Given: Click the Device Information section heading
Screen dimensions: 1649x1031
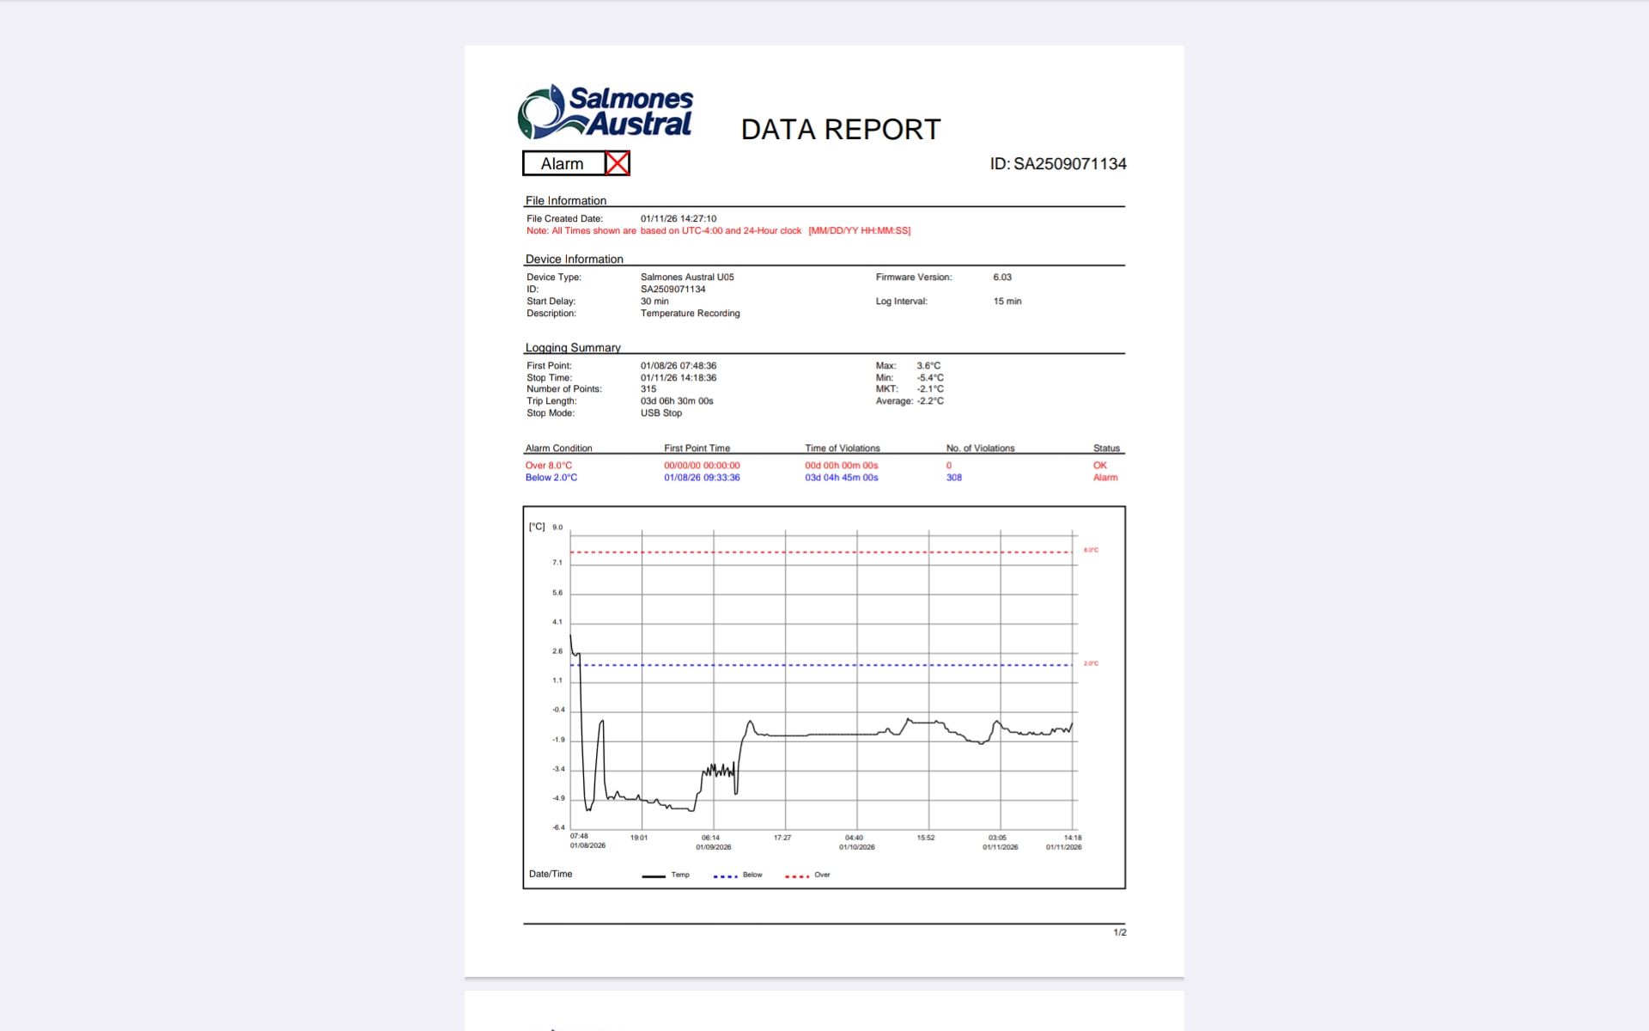Looking at the screenshot, I should click(574, 259).
